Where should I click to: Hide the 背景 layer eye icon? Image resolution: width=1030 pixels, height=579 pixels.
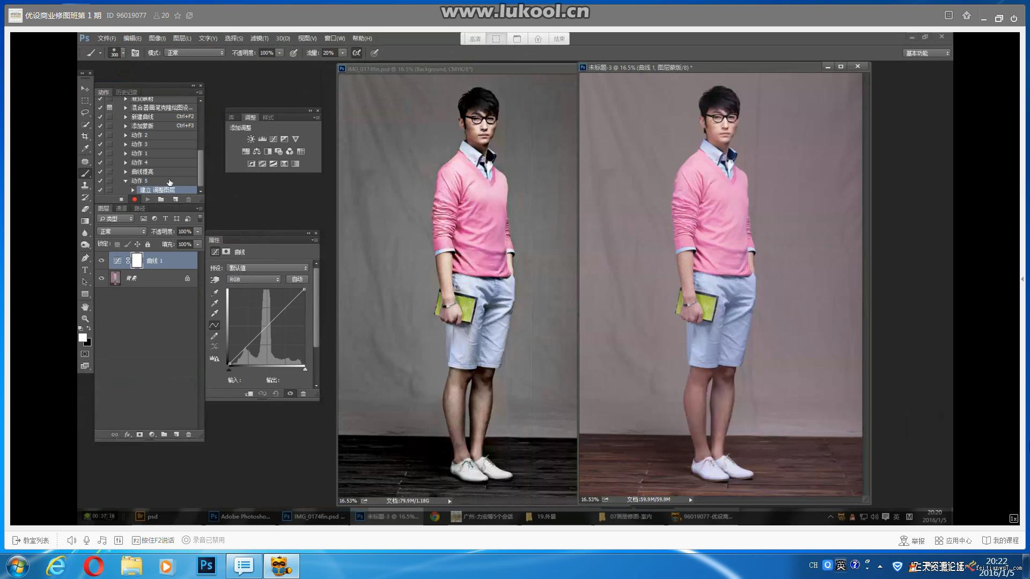pos(101,278)
